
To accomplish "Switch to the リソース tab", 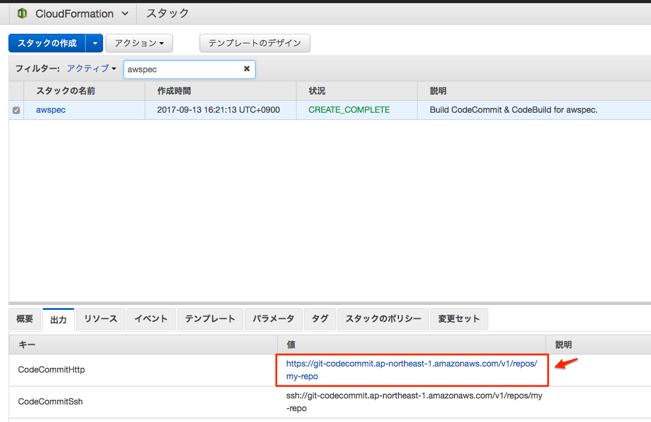I will [100, 318].
